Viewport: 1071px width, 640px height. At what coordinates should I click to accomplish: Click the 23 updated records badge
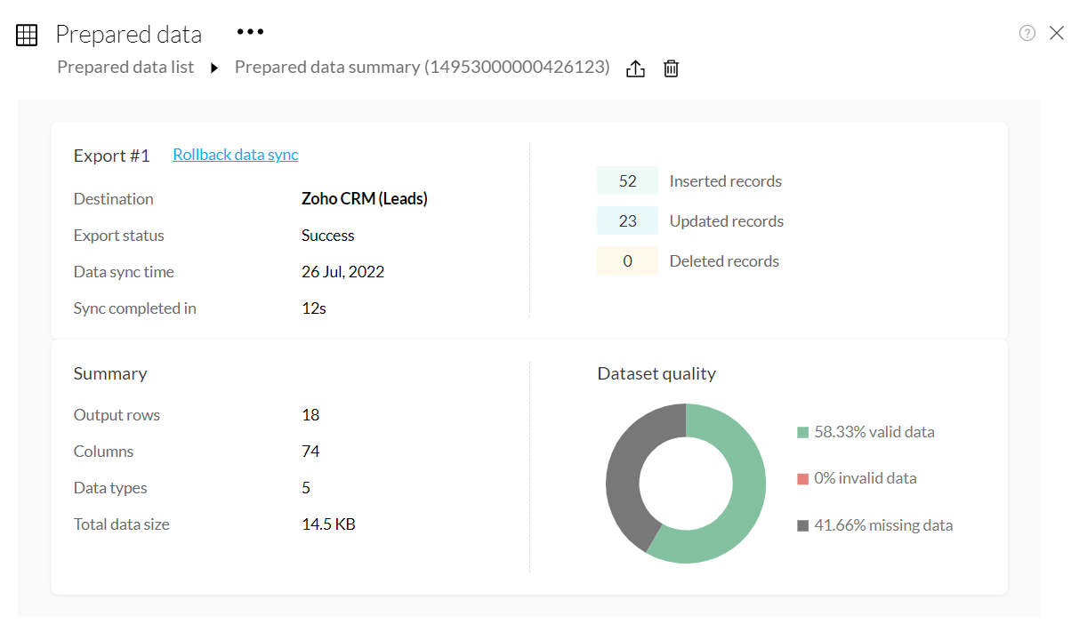tap(627, 220)
